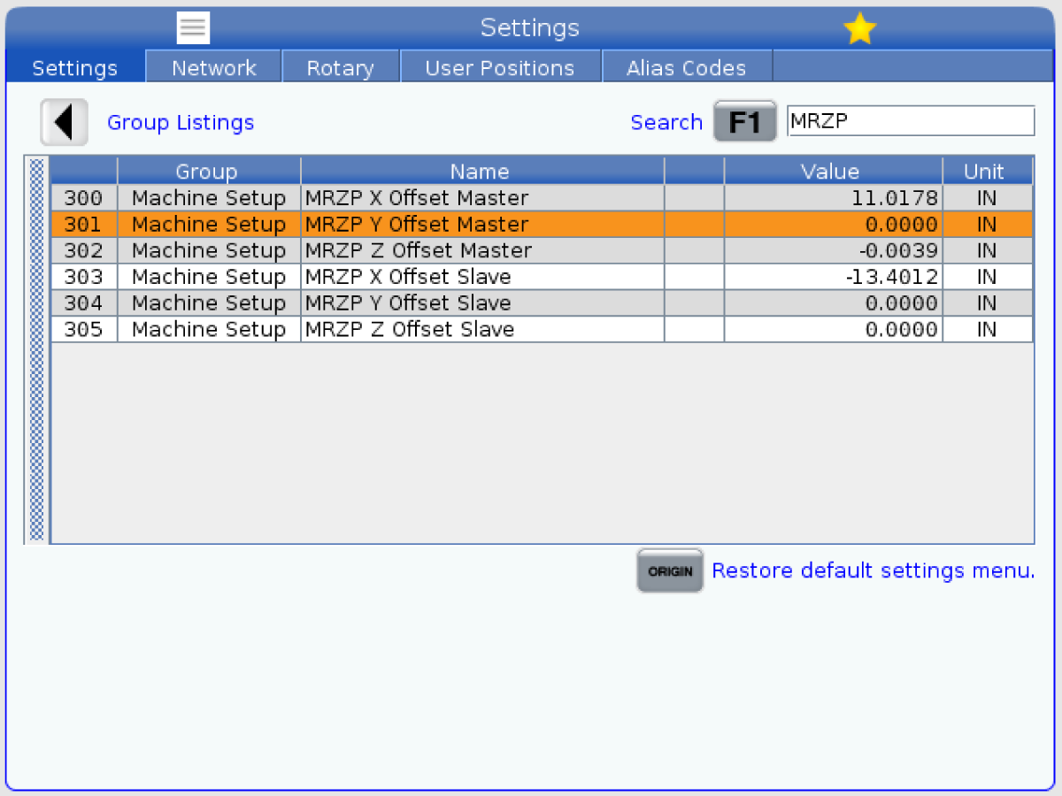Select setting number 304
Viewport: 1062px width, 796px height.
pyautogui.click(x=83, y=303)
